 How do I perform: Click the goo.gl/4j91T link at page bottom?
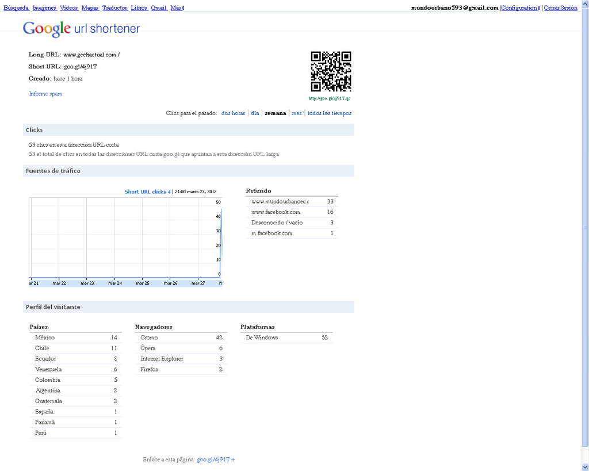(x=213, y=459)
